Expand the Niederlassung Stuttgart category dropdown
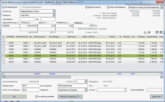Screen dimensions: 165x102 click(x=86, y=90)
